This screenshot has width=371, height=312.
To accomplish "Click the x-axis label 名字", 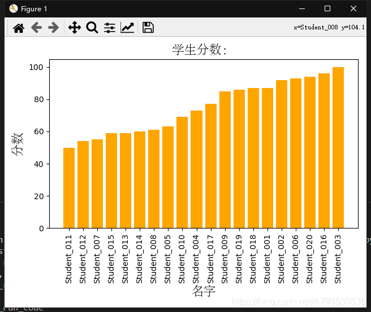I will coord(204,291).
